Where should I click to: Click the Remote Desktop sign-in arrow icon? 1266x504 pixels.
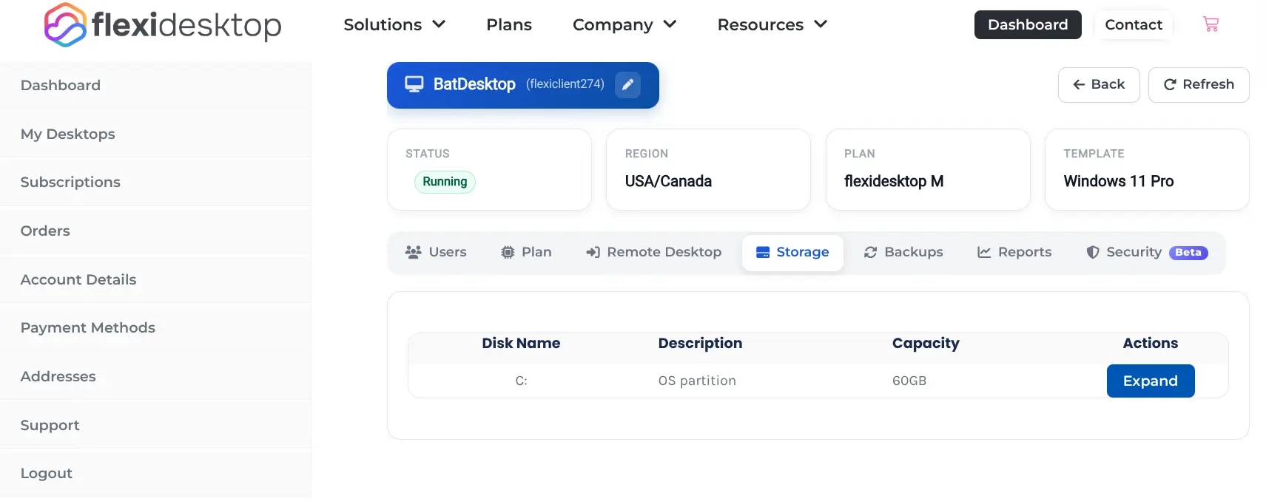point(593,252)
